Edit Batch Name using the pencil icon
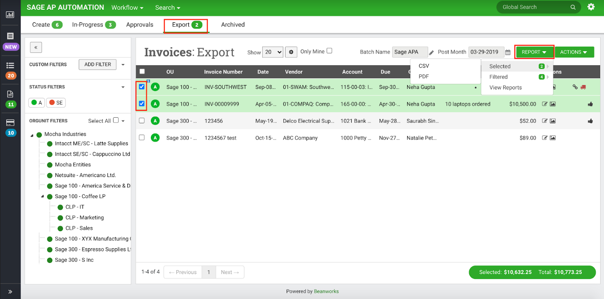 click(432, 52)
